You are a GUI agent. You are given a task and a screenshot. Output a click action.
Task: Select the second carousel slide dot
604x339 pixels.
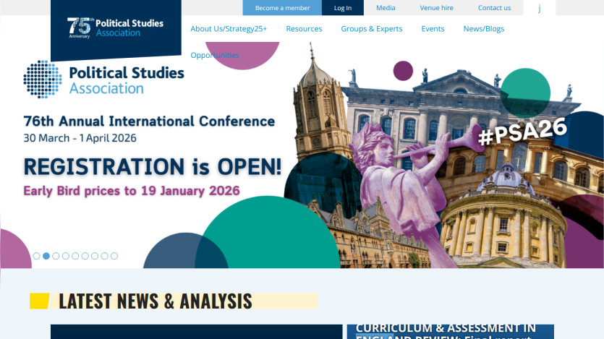(x=46, y=256)
